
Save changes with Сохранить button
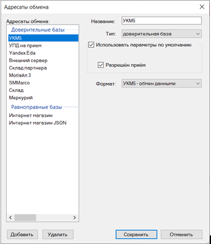136,234
